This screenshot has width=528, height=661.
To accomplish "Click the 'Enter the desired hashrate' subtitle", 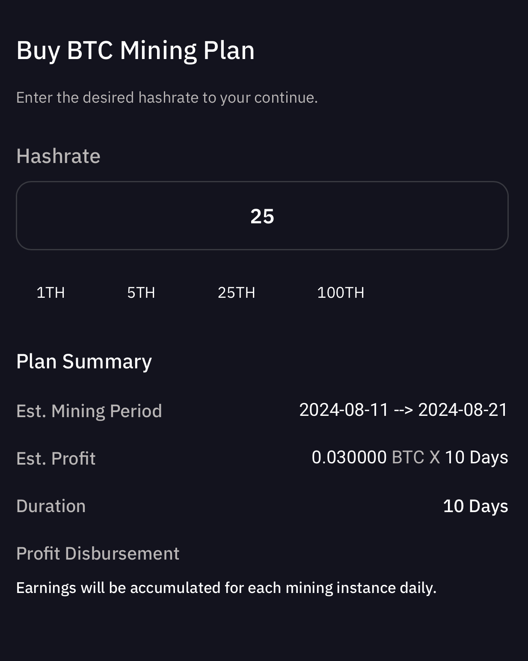I will (167, 98).
